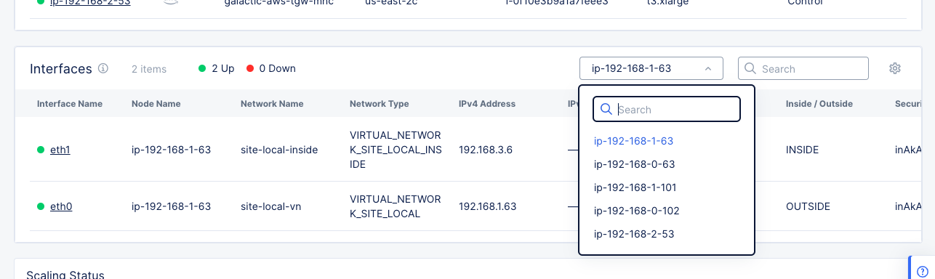
Task: Click the green status dot for eth1
Action: point(41,150)
